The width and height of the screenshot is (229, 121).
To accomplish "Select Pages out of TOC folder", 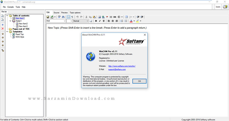I will point(21,29).
